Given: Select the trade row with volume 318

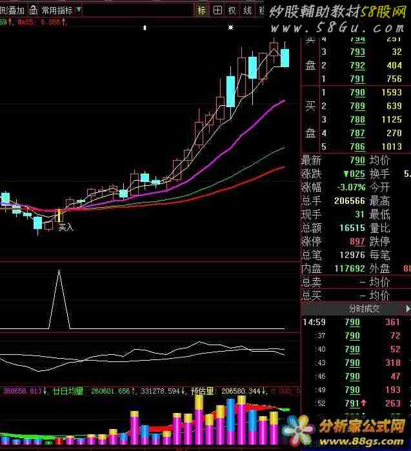Looking at the screenshot, I should tap(356, 363).
